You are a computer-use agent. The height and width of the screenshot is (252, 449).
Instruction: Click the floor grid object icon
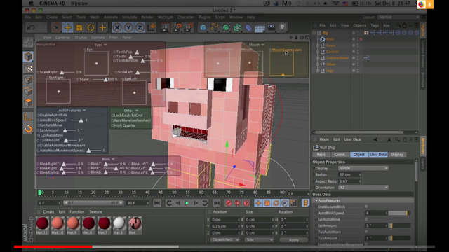260,28
